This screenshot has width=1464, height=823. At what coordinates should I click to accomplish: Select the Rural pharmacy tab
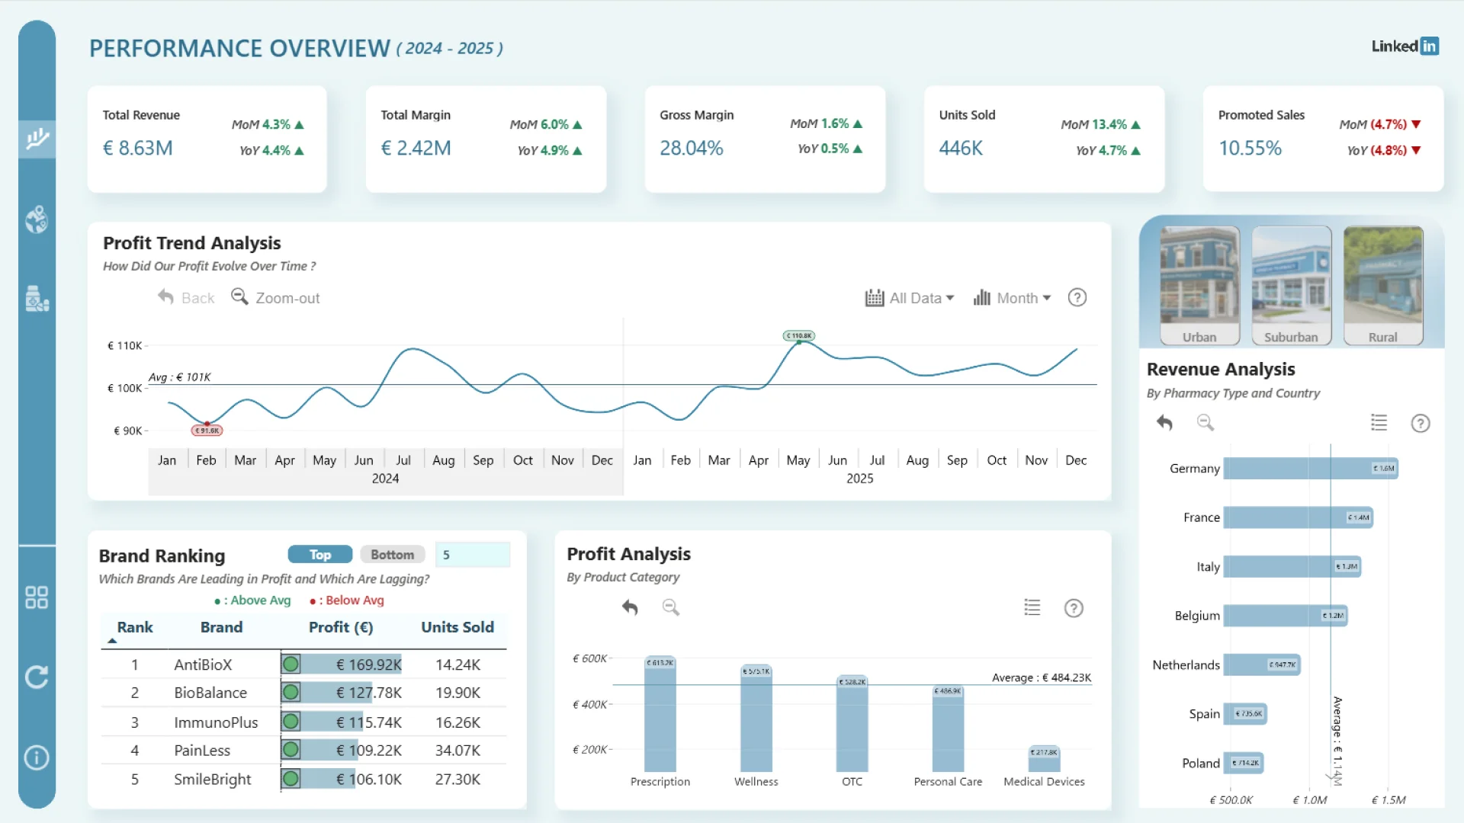pyautogui.click(x=1382, y=286)
